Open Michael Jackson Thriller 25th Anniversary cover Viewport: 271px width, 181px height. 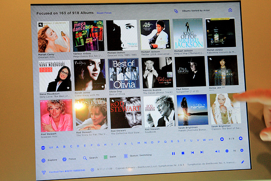tap(155, 34)
